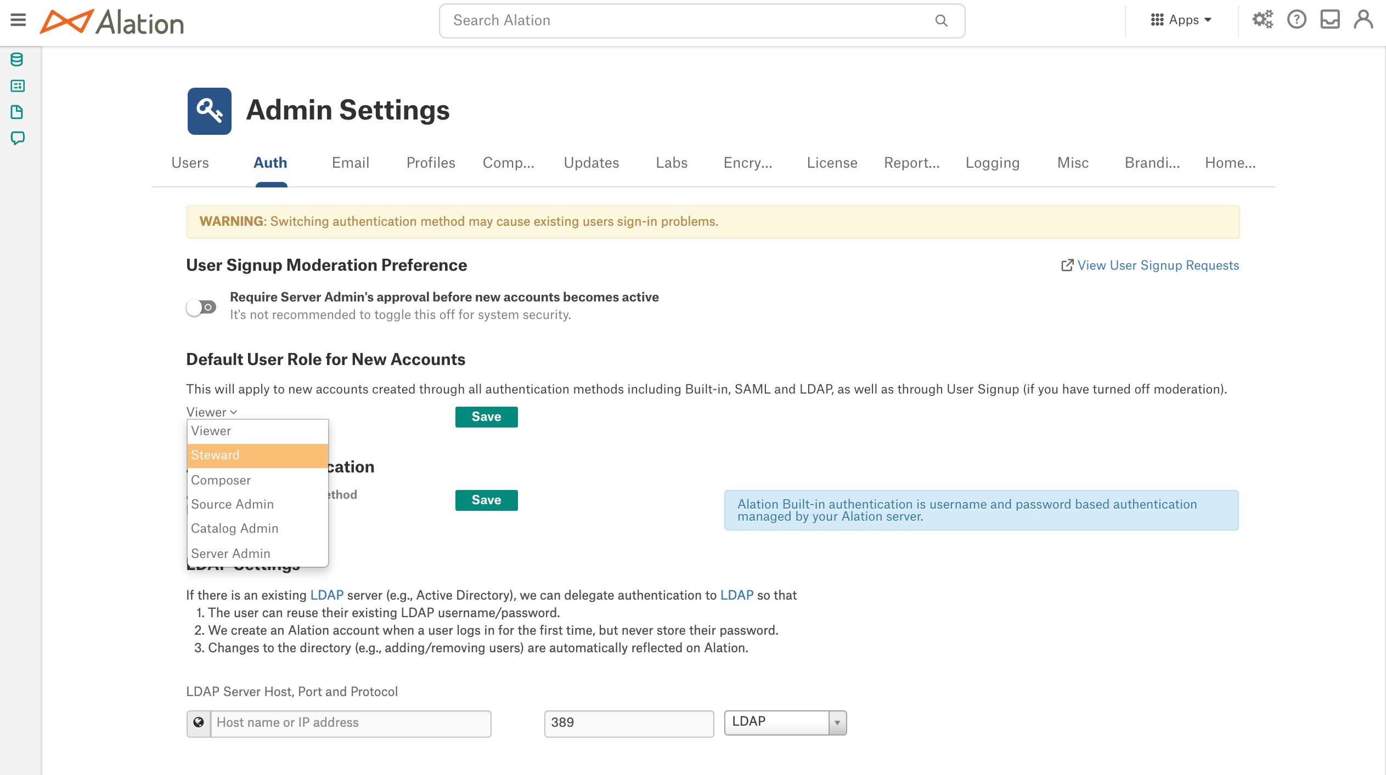Save the authentication method setting
Viewport: 1386px width, 775px height.
point(486,500)
